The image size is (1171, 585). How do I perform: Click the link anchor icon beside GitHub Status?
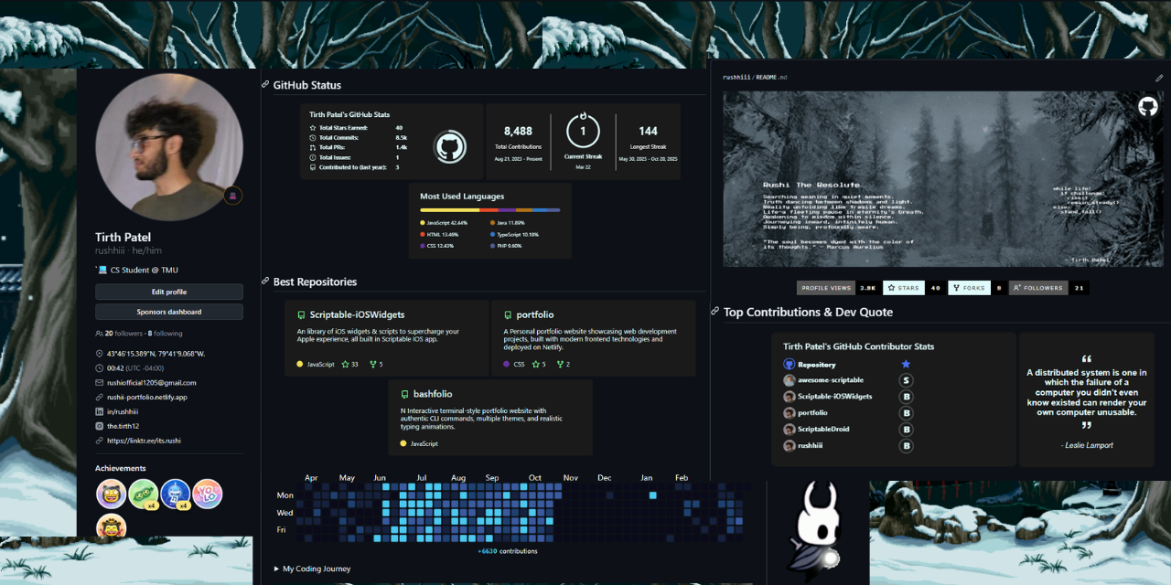pos(265,85)
